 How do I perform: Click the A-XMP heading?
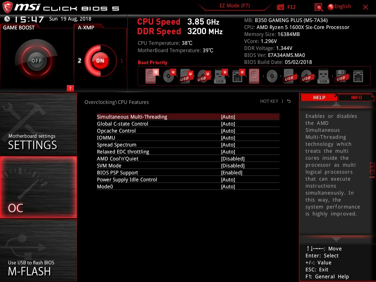point(86,28)
